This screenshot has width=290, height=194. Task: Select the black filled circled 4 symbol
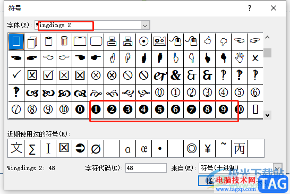[x=144, y=109]
